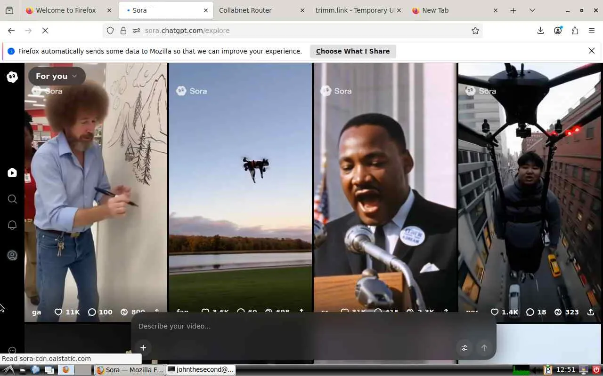Image resolution: width=603 pixels, height=376 pixels.
Task: Open the Bob Ross whiteboard drawing video
Action: coord(96,192)
